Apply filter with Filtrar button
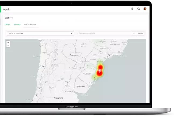 (x=140, y=33)
